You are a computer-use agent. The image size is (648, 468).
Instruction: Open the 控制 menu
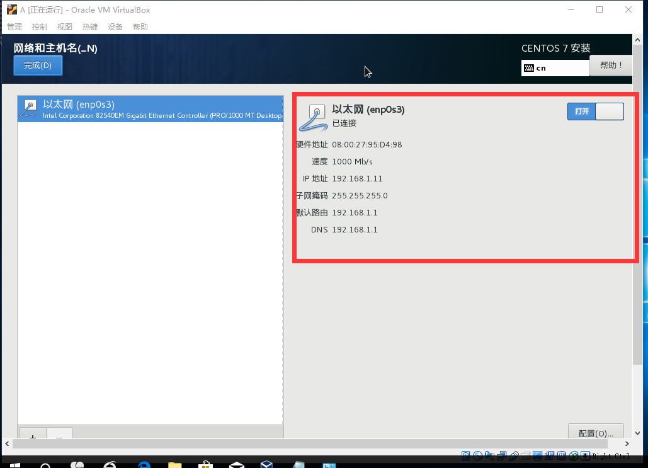pyautogui.click(x=39, y=27)
